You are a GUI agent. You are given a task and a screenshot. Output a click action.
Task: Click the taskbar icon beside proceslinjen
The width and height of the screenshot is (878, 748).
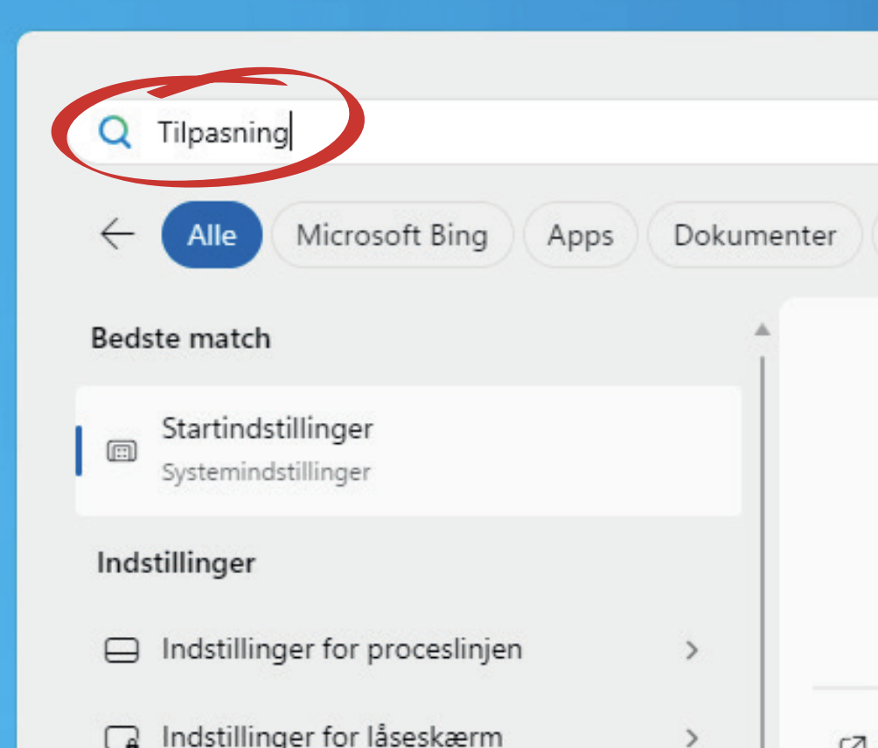[122, 651]
